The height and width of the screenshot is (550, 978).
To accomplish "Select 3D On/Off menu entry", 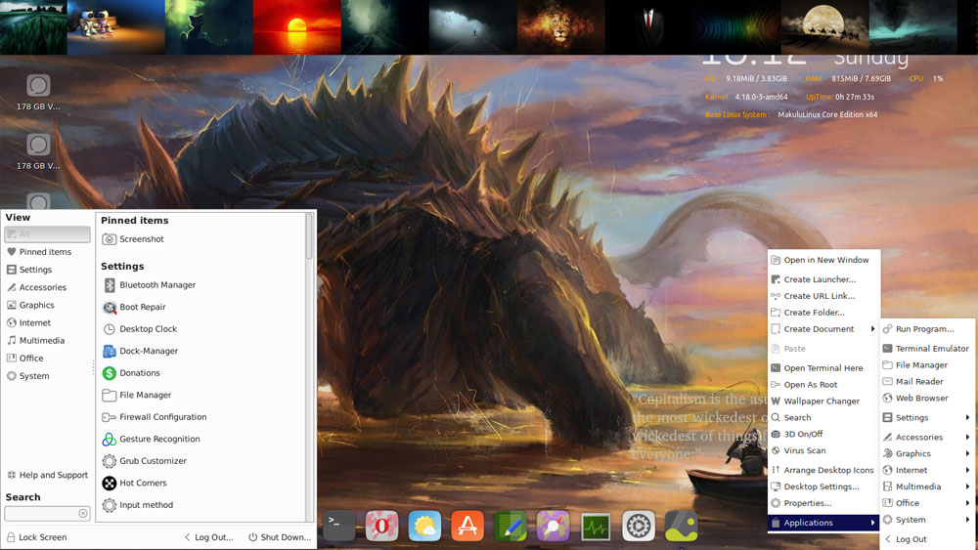I will click(x=823, y=434).
